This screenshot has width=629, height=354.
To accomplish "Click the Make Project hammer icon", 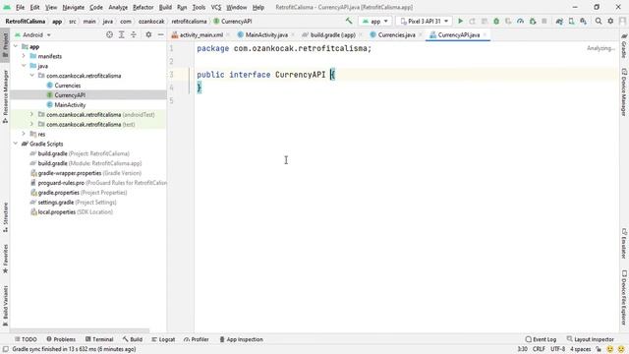I will point(349,21).
